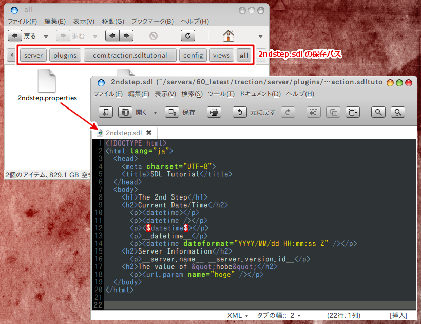Select the 'com.traction.sdltutorial' path bar button
Image resolution: width=421 pixels, height=324 pixels.
tap(130, 55)
